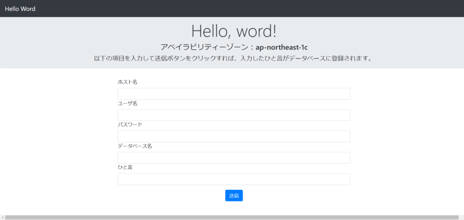Click the horizontal scrollbar thumb

click(x=231, y=217)
